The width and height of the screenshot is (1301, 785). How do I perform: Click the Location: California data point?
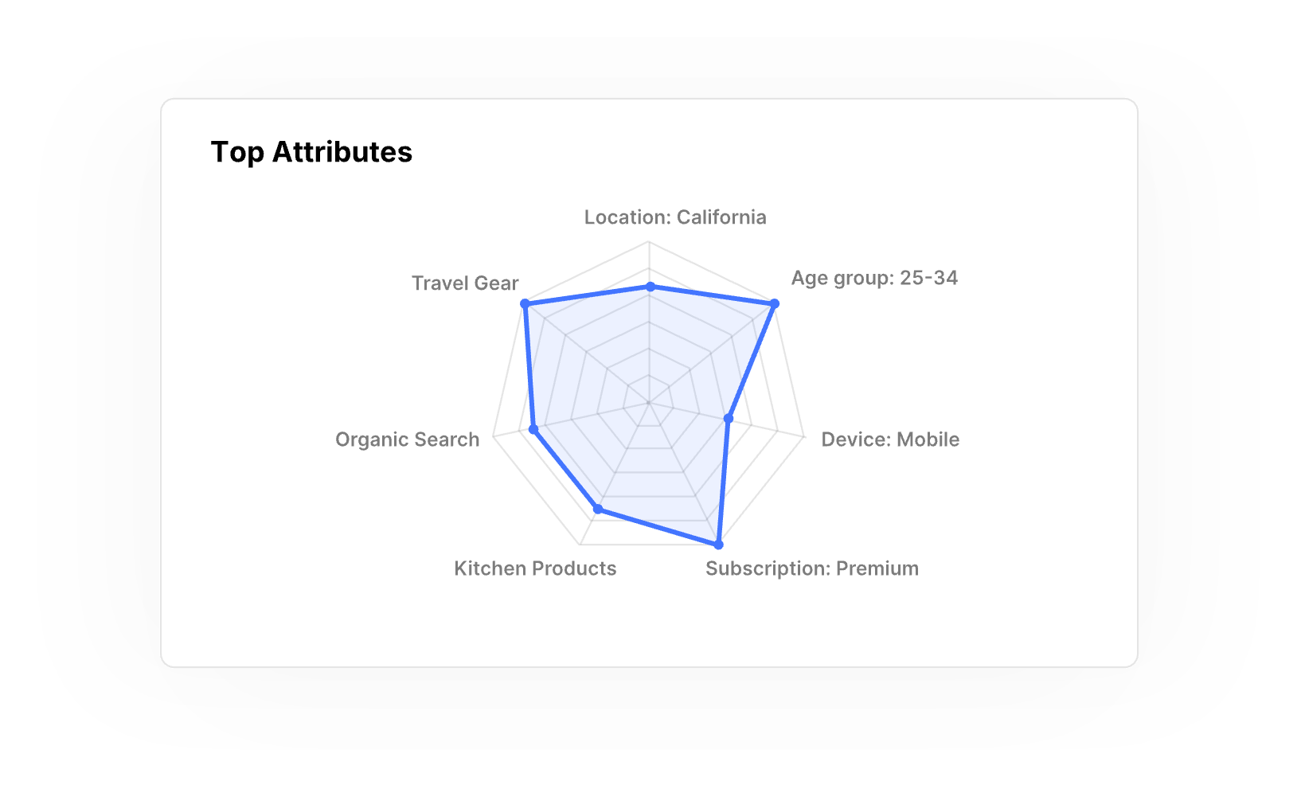[650, 287]
